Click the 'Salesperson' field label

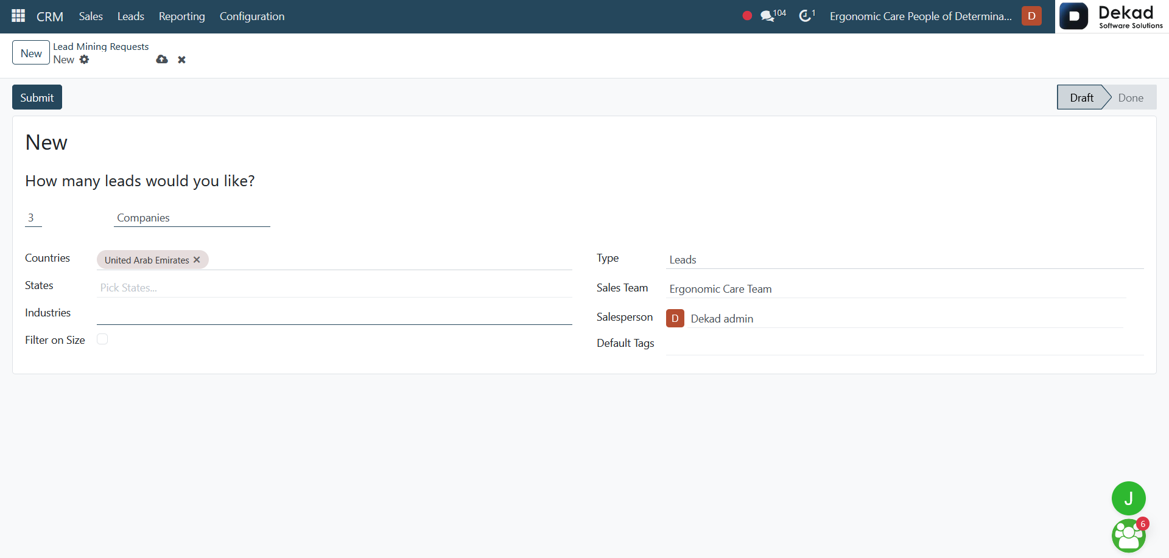(625, 317)
